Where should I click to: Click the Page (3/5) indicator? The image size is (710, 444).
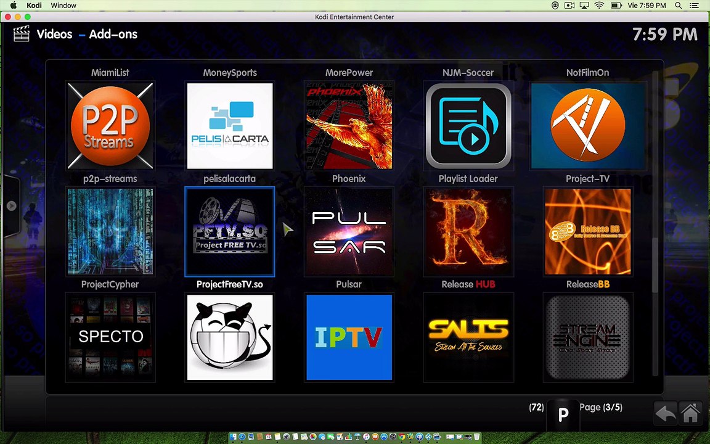point(601,407)
